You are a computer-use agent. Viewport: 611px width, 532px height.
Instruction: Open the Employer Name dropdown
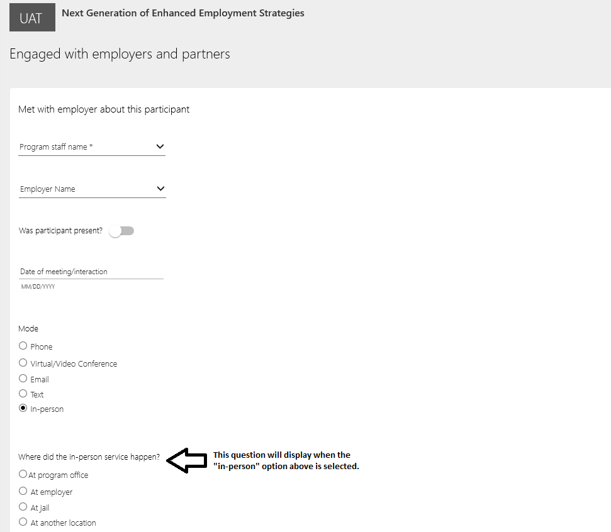coord(88,189)
